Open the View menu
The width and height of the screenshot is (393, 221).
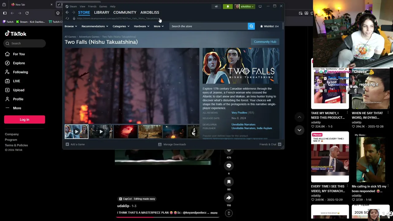point(82,6)
